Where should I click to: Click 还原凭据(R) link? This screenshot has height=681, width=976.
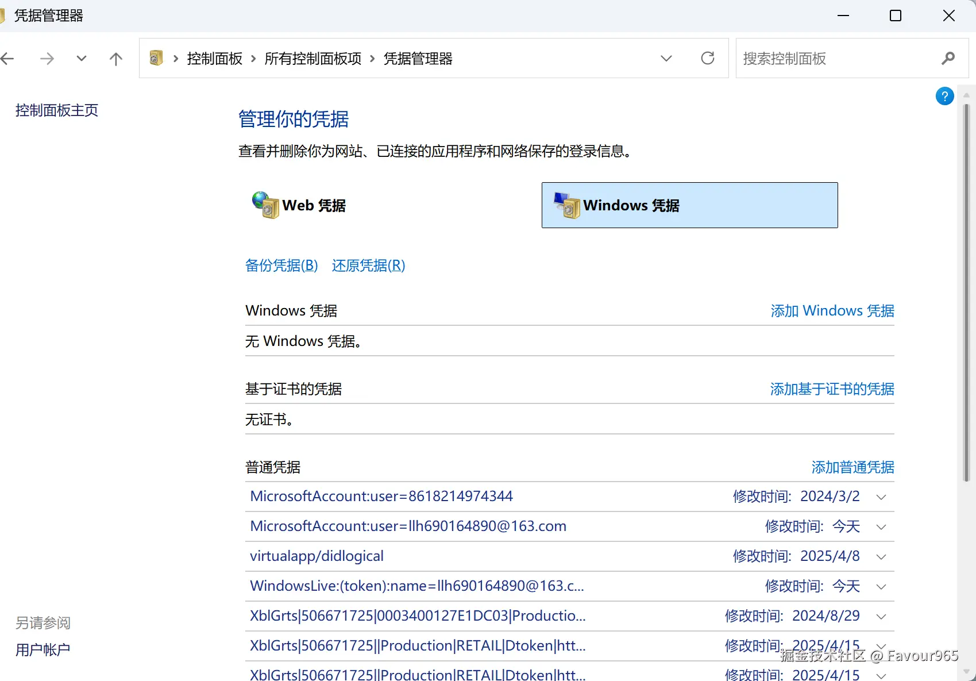click(369, 266)
